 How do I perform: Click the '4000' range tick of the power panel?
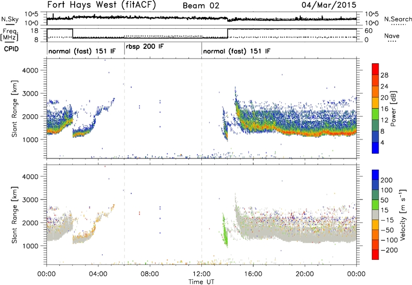[30, 70]
